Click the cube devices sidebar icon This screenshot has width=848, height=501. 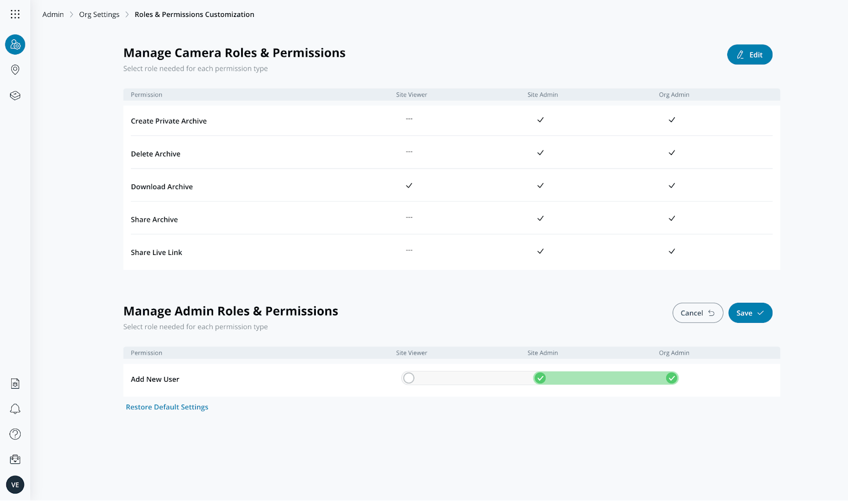(x=15, y=95)
